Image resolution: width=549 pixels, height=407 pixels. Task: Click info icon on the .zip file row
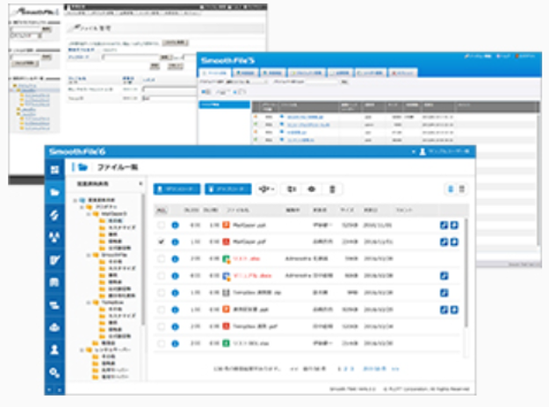point(175,293)
